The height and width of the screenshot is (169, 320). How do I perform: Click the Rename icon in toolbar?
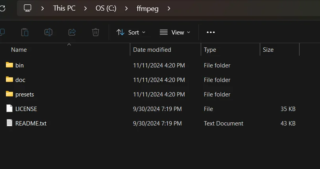[x=48, y=32]
